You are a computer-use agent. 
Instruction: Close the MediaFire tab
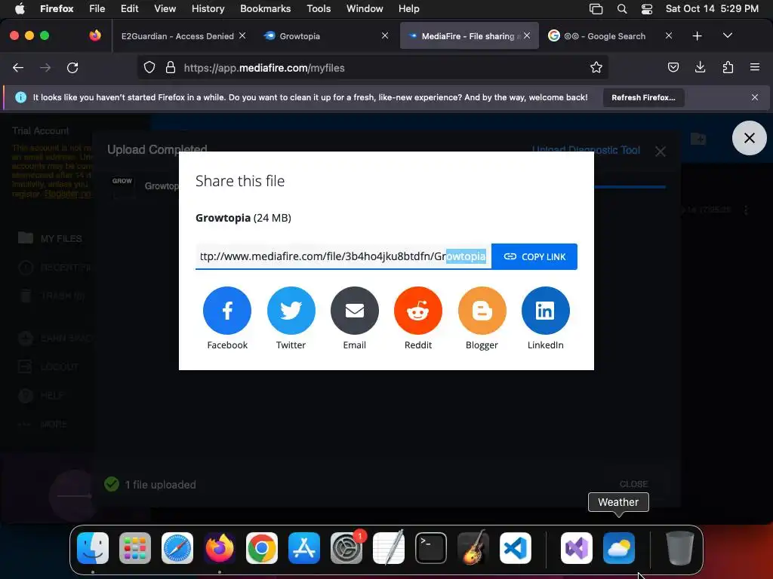pyautogui.click(x=527, y=35)
